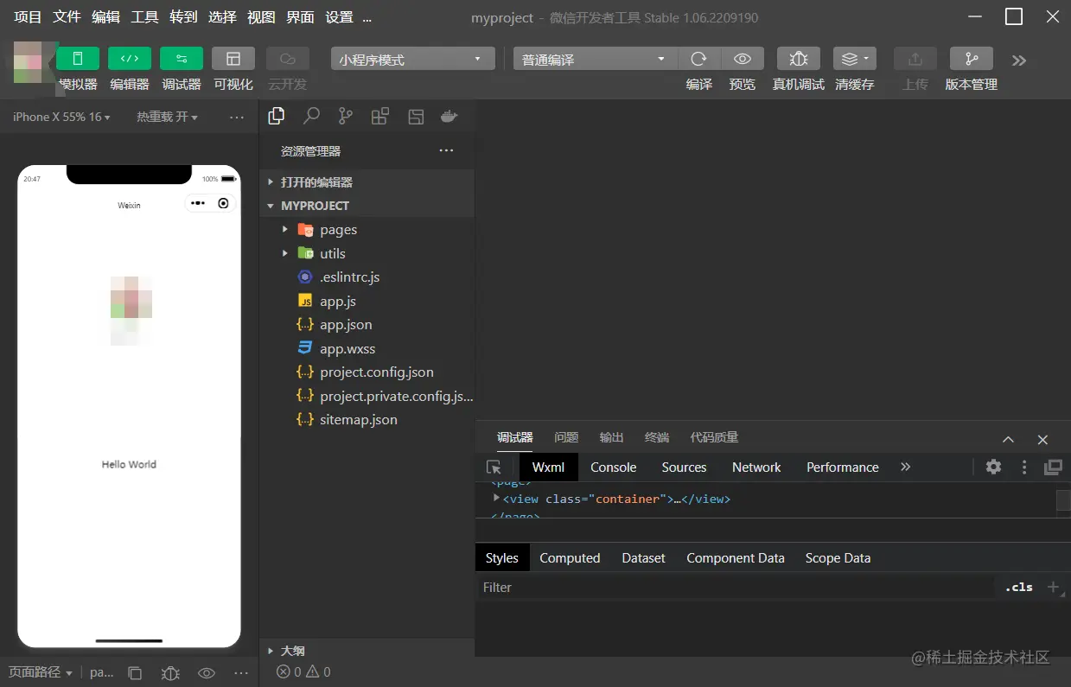Viewport: 1071px width, 687px height.
Task: Start real device debugging (真机调试)
Action: click(x=798, y=59)
